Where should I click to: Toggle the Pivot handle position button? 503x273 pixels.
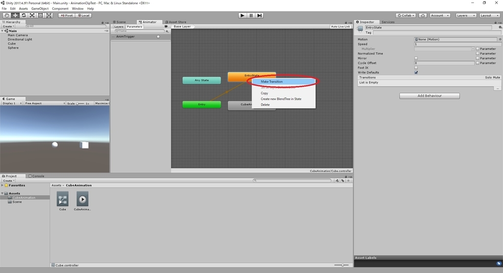click(67, 15)
